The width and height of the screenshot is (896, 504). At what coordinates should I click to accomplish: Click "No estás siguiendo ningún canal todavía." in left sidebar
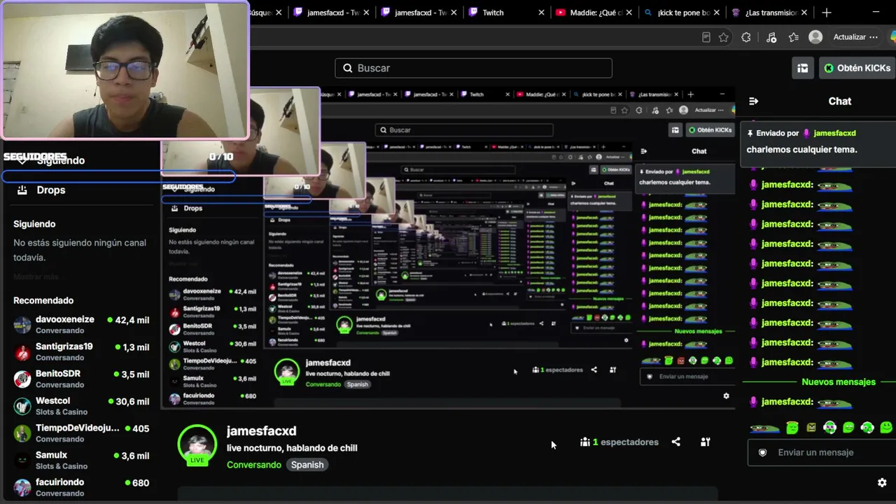tap(80, 250)
